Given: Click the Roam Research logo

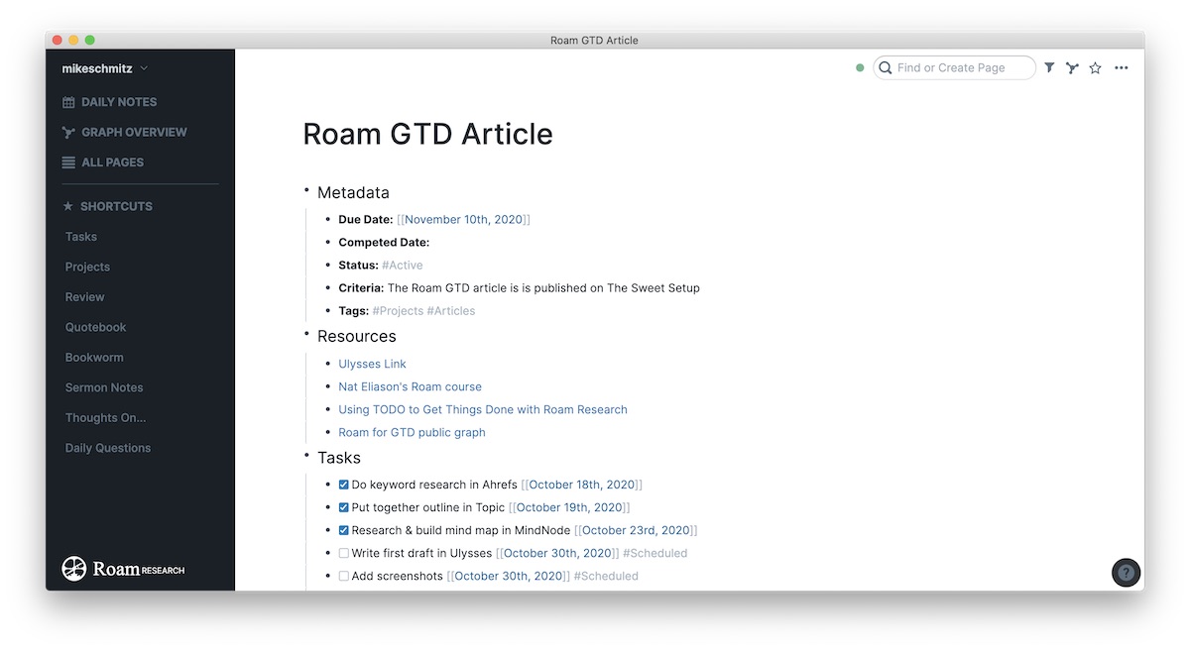Looking at the screenshot, I should pos(123,569).
